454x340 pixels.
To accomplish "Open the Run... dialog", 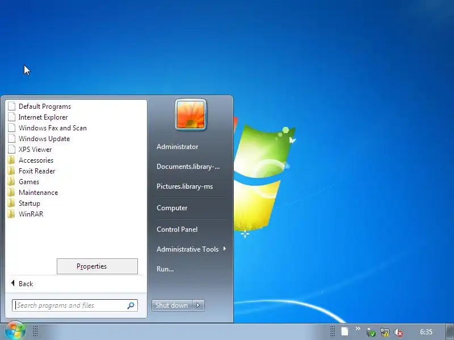I will tap(165, 269).
